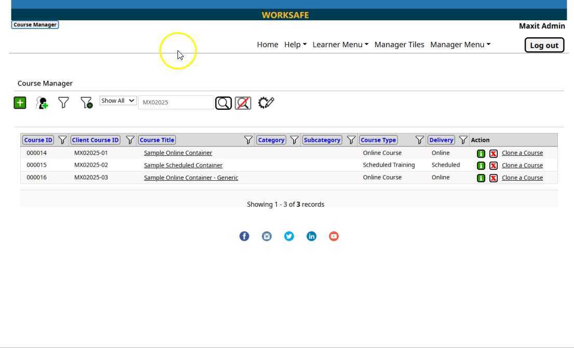Click the MX02025 search input field
Viewport: 574px width, 348px height.
click(175, 103)
